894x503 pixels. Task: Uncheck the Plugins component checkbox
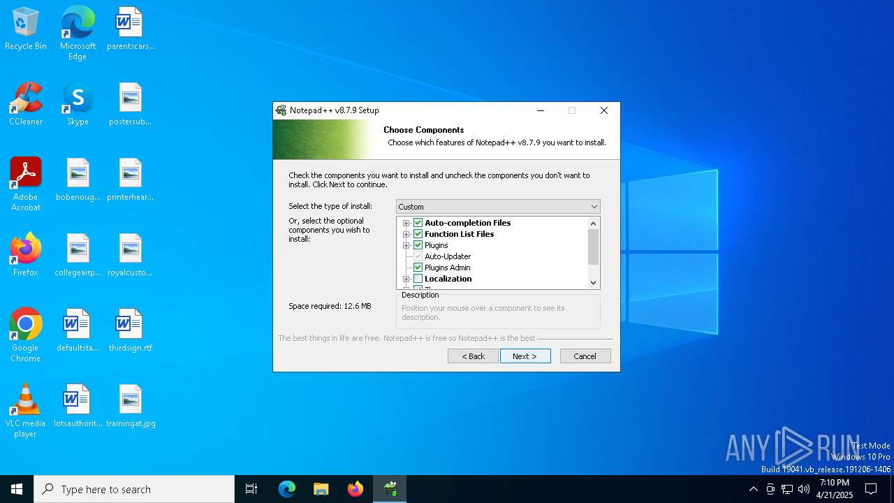[x=418, y=245]
